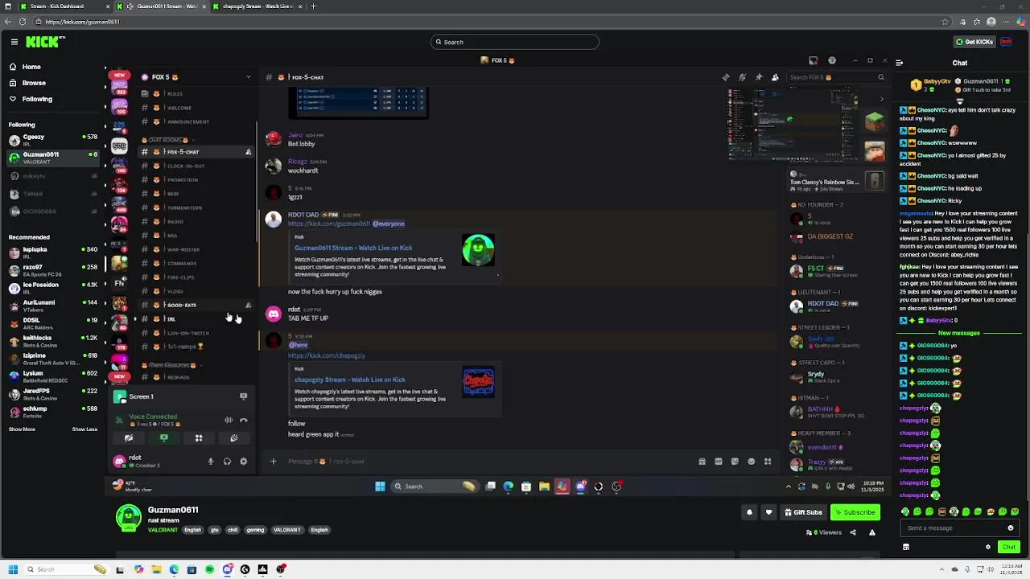Click Discord Search FOX 5 field
1030x579 pixels.
pyautogui.click(x=837, y=77)
